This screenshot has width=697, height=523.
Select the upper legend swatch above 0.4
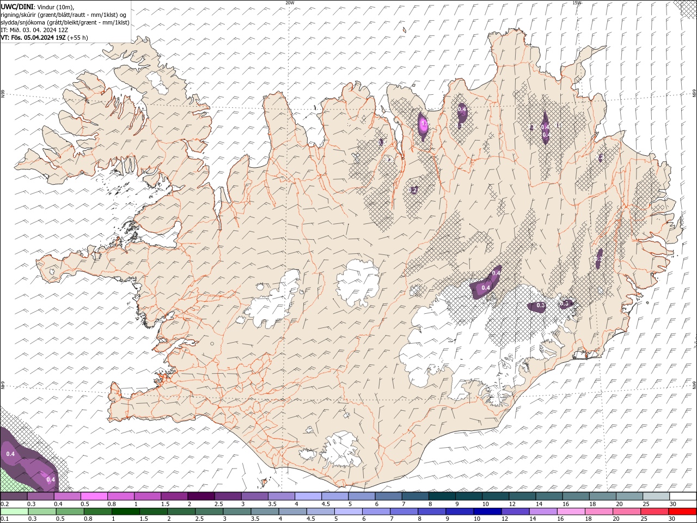click(67, 496)
